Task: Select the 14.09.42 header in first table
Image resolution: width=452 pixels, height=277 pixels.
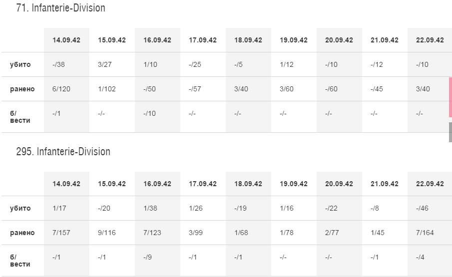Action: pyautogui.click(x=66, y=40)
